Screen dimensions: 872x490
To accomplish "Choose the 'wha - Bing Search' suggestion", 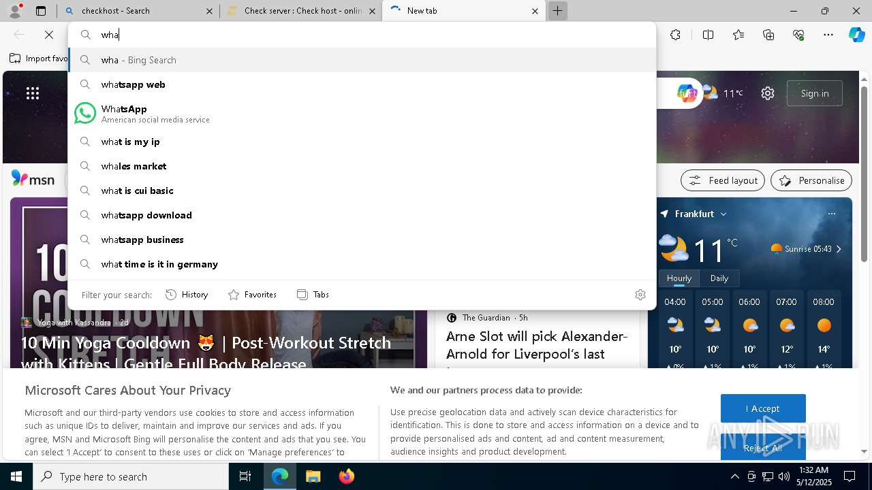I will click(x=362, y=60).
